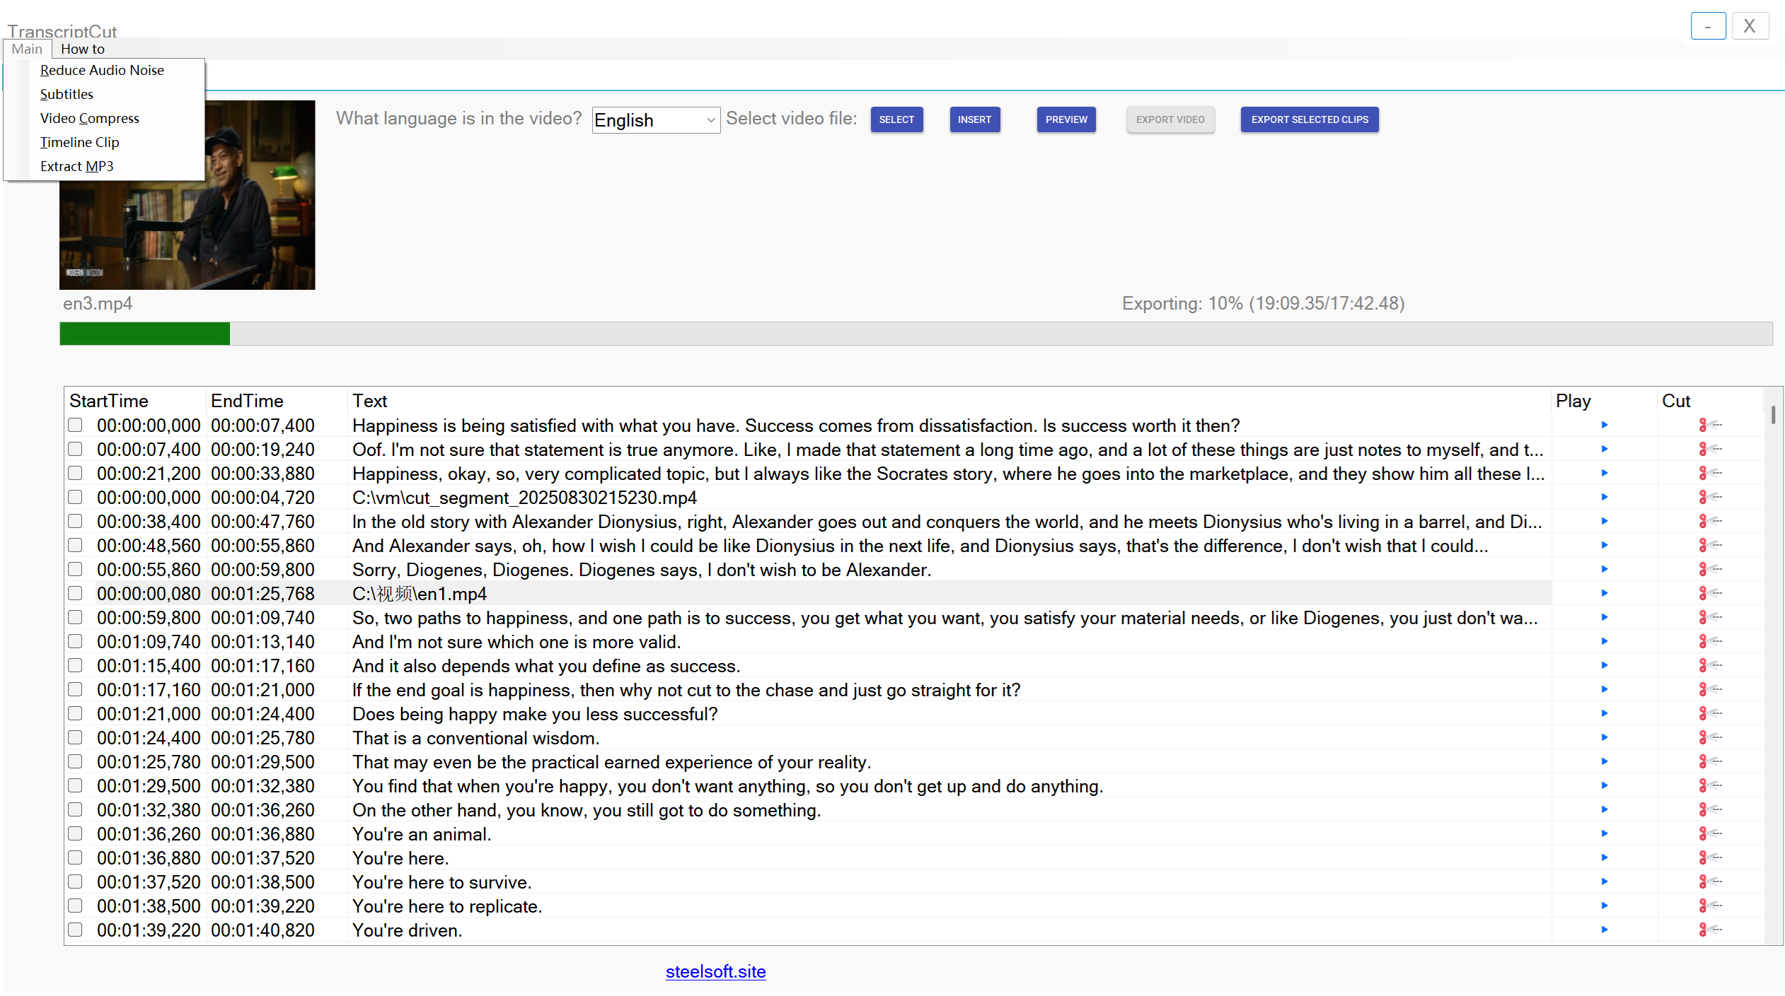Click the PREVIEW button
The image size is (1785, 996).
pos(1066,119)
